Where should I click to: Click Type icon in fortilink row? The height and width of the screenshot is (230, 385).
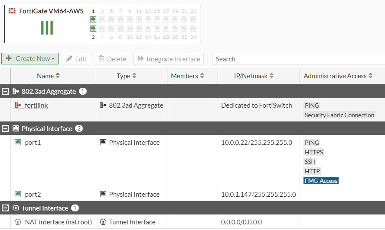pyautogui.click(x=103, y=105)
